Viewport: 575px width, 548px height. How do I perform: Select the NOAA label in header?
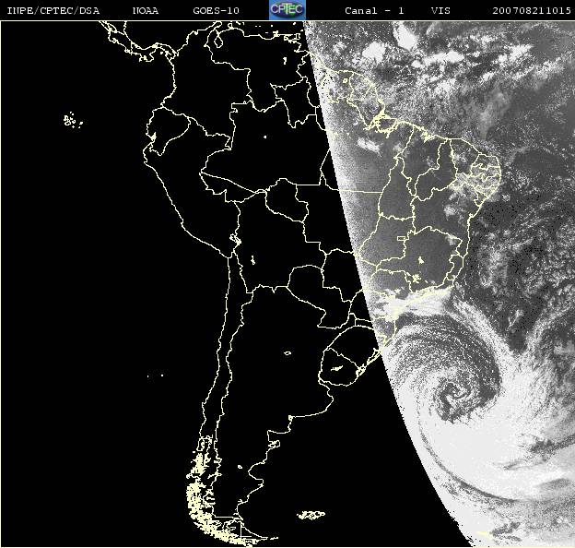(x=146, y=11)
